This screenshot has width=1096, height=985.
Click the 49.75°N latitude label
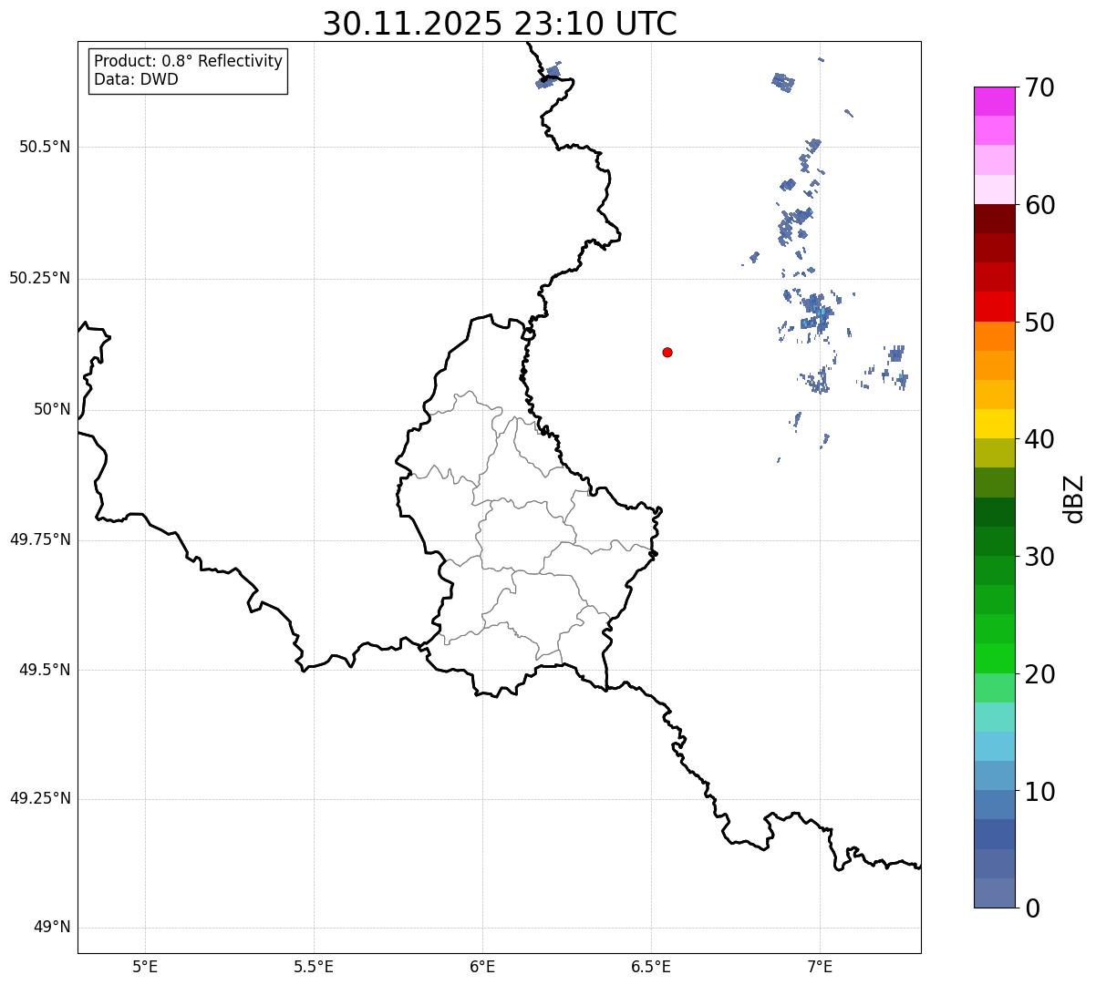39,539
